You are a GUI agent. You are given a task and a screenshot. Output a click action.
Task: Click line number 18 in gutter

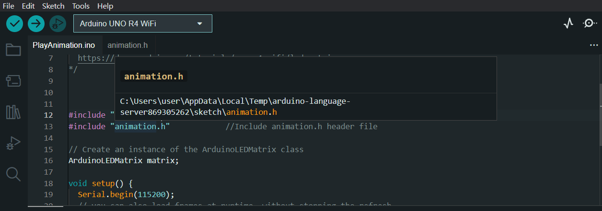coord(48,184)
